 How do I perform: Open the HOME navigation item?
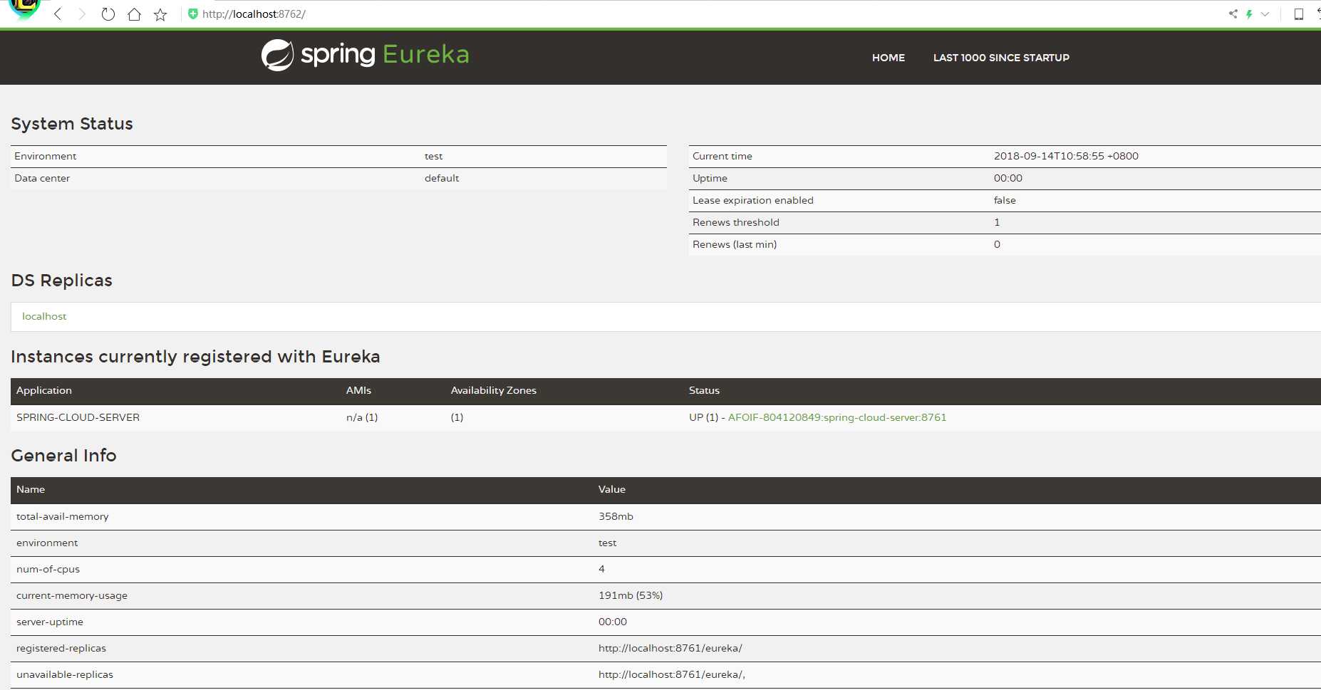pos(889,58)
